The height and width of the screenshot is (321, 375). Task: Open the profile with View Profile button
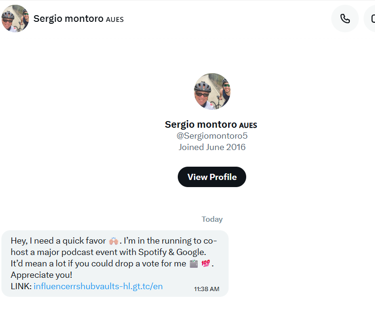(x=212, y=177)
